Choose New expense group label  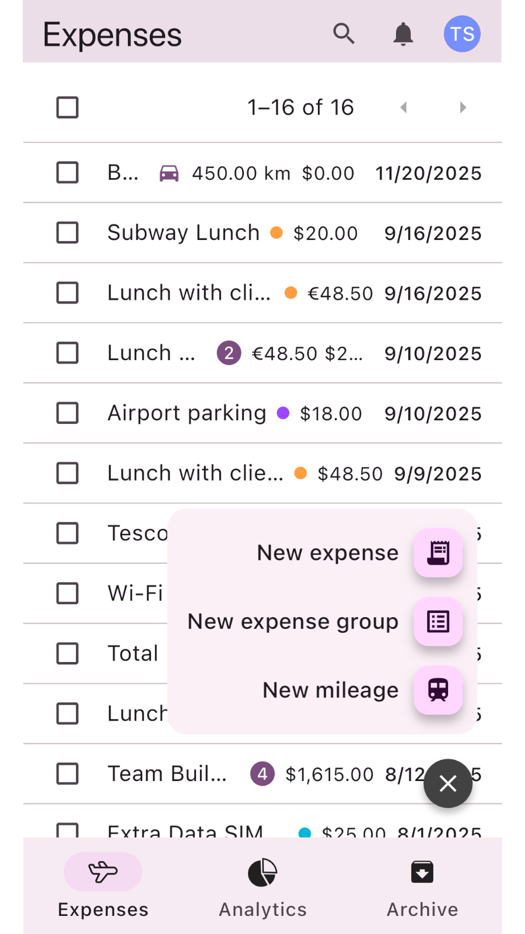point(293,622)
